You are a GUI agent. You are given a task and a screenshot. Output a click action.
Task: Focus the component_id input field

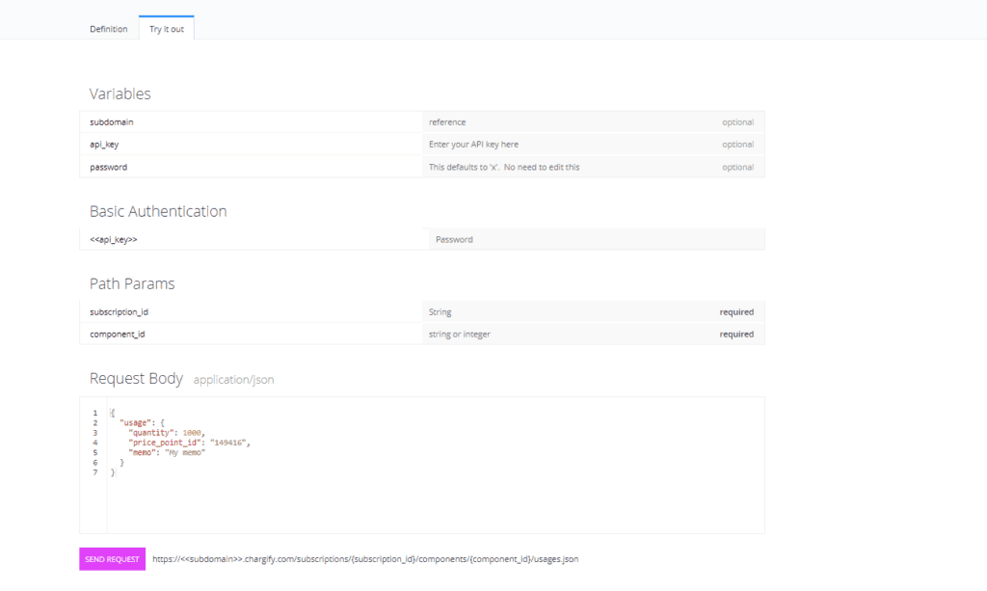click(593, 335)
